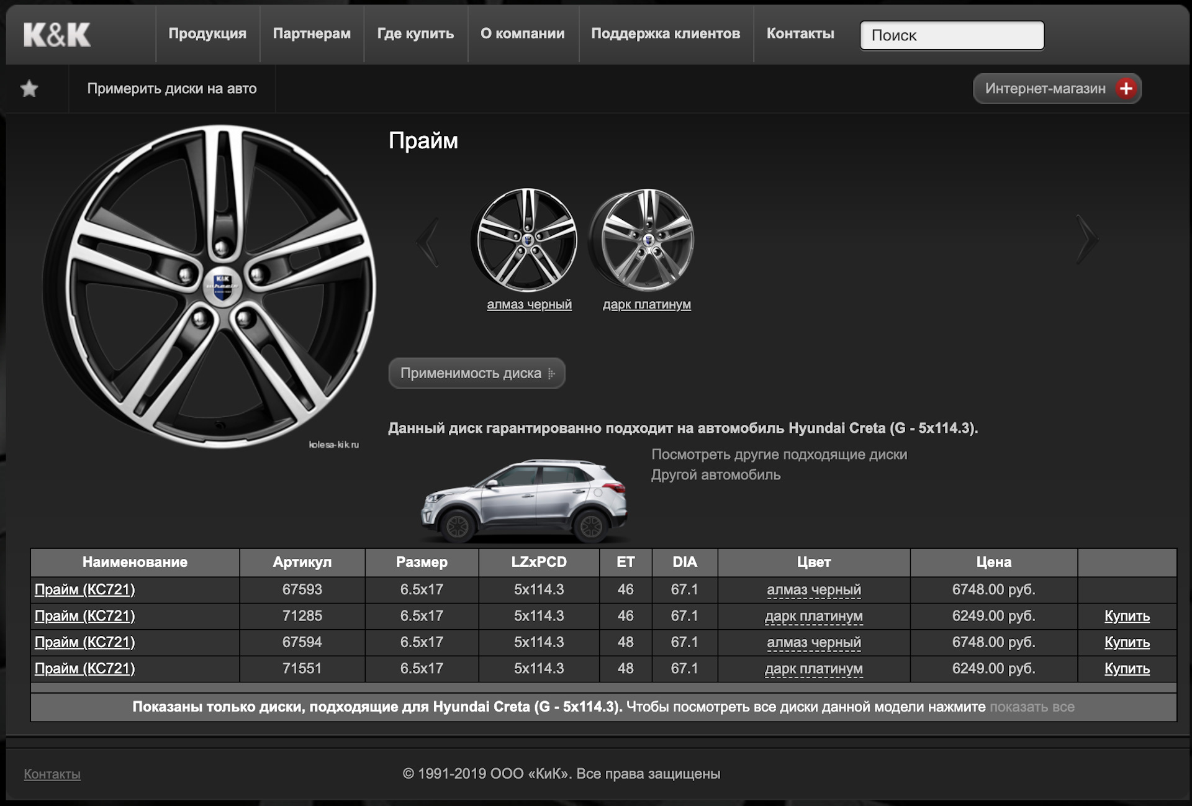Click the артикул 67594 cell
This screenshot has width=1192, height=806.
pos(302,642)
